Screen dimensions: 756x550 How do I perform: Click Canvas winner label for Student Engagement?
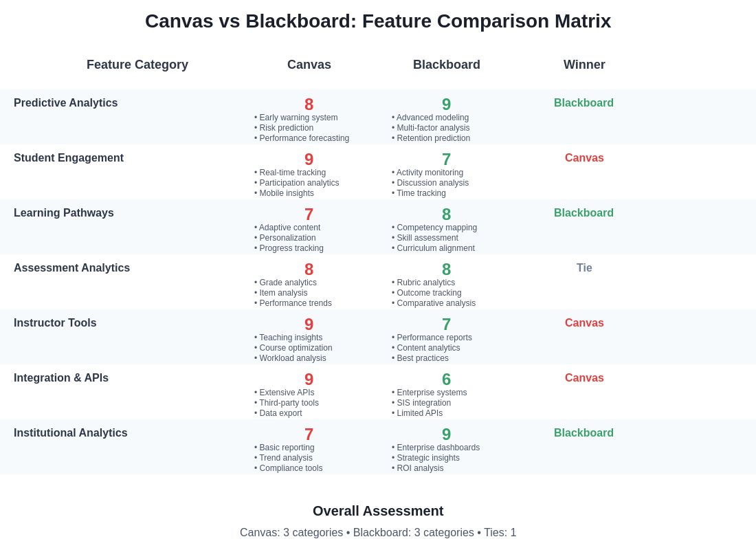584,158
